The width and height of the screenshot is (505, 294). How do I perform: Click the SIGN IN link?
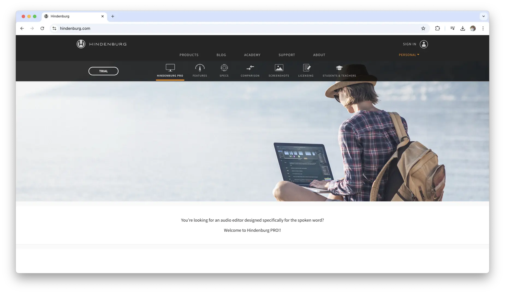click(x=409, y=44)
